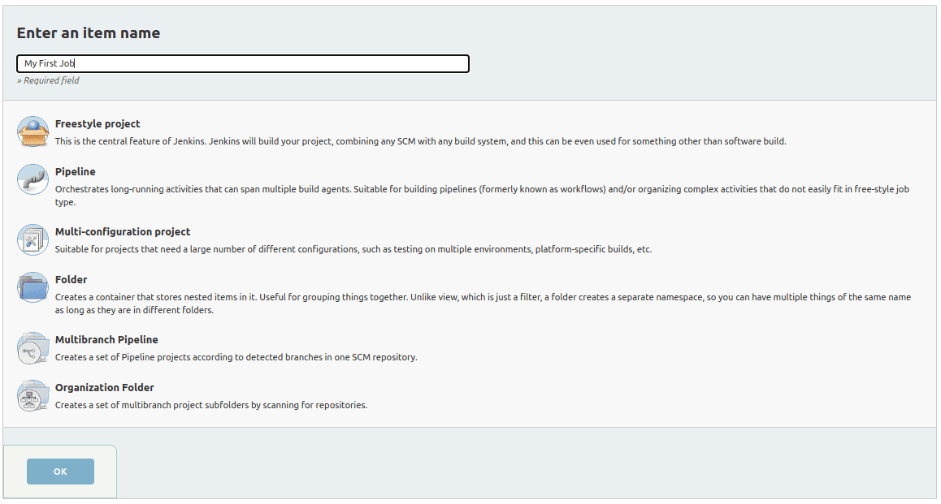
Task: Click the Multi-configuration project icon
Action: (33, 239)
